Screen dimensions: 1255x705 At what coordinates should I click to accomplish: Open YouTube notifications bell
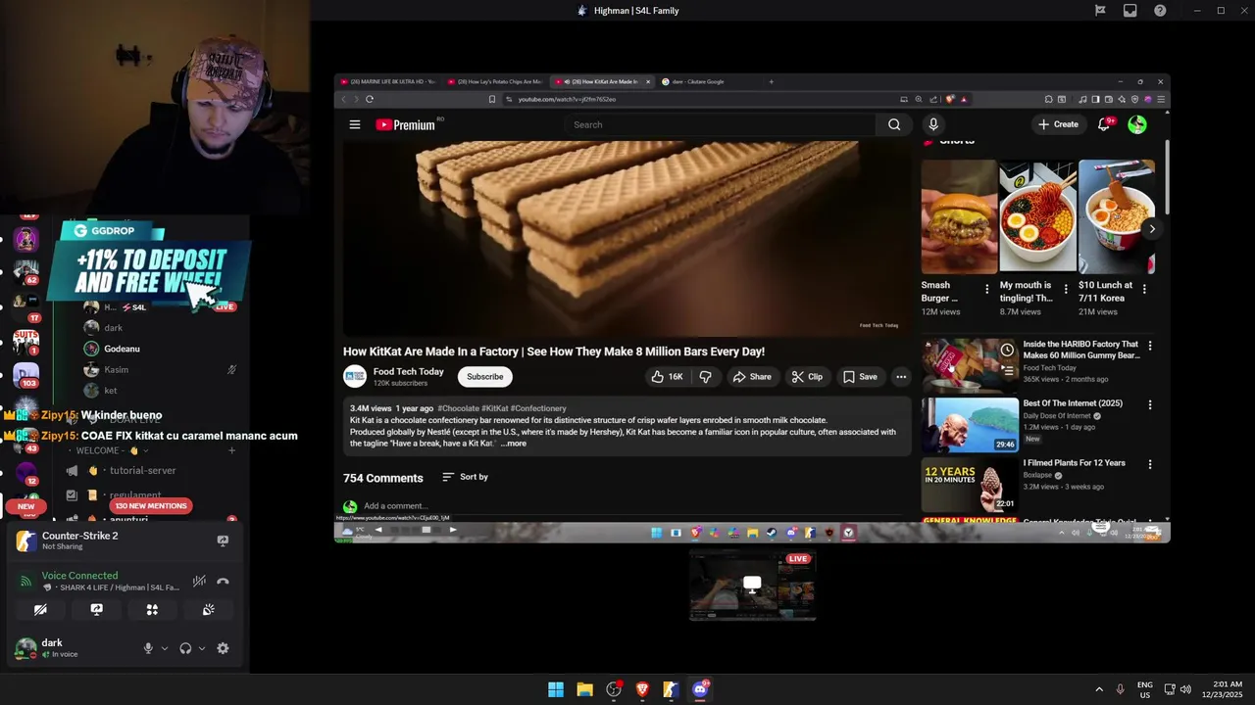1104,124
